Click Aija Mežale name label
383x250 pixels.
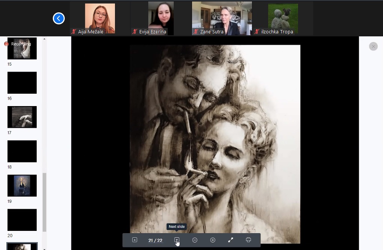[91, 31]
